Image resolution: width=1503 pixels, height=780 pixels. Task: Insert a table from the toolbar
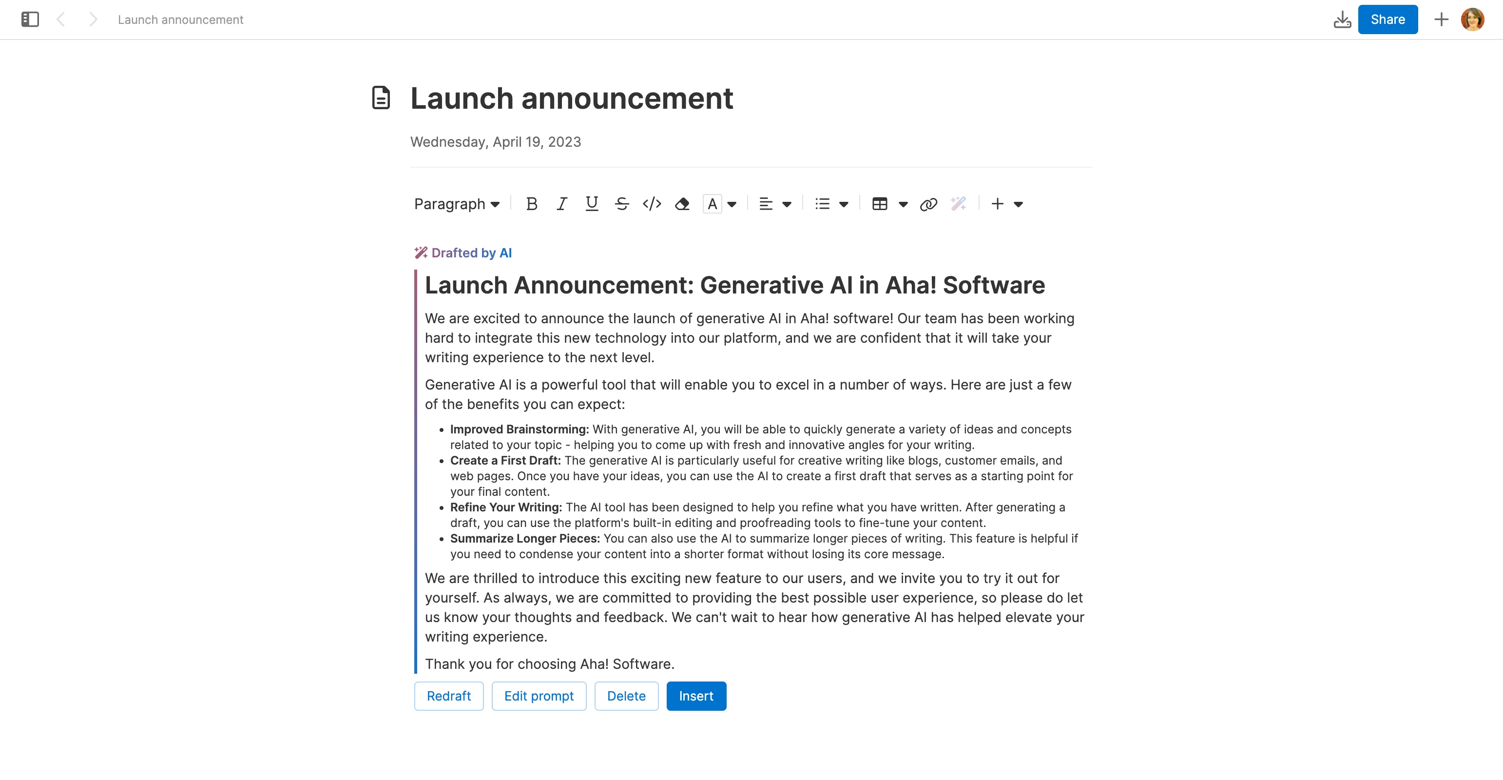tap(879, 204)
